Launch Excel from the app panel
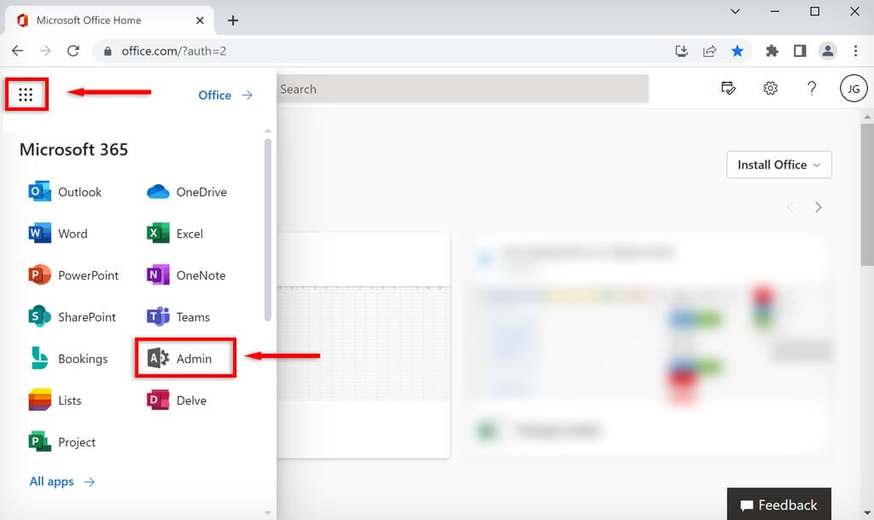 click(175, 234)
